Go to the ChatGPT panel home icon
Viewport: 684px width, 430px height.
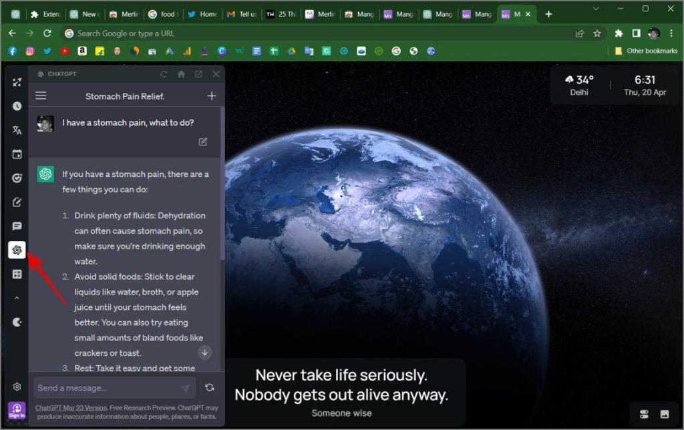tap(182, 74)
